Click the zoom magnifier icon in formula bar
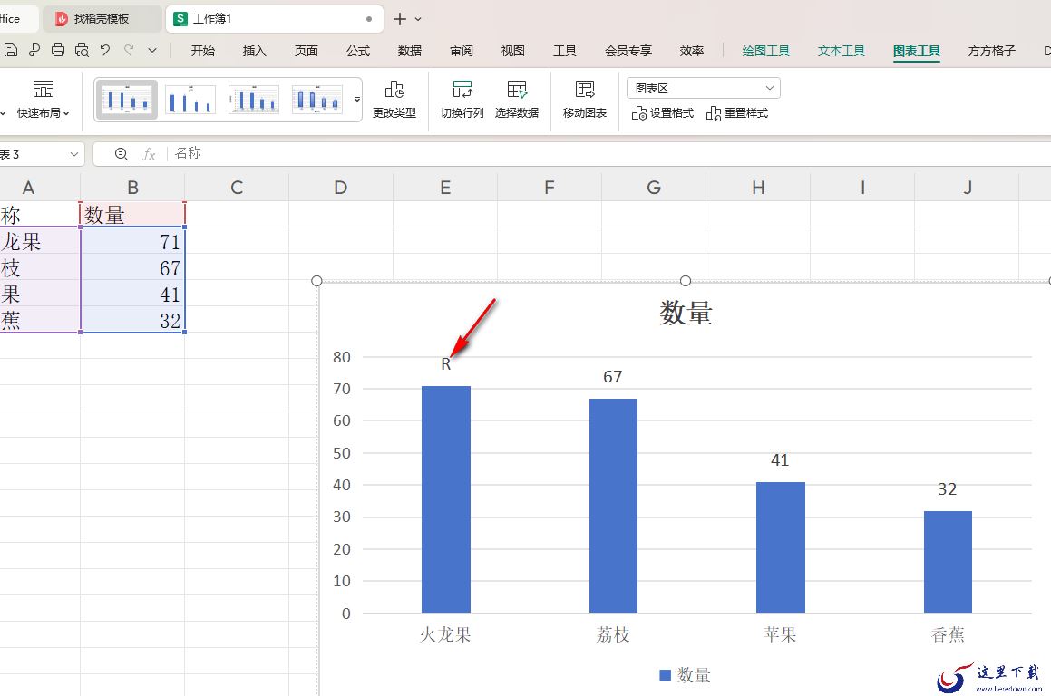Screen dimensions: 1051x696 [122, 154]
